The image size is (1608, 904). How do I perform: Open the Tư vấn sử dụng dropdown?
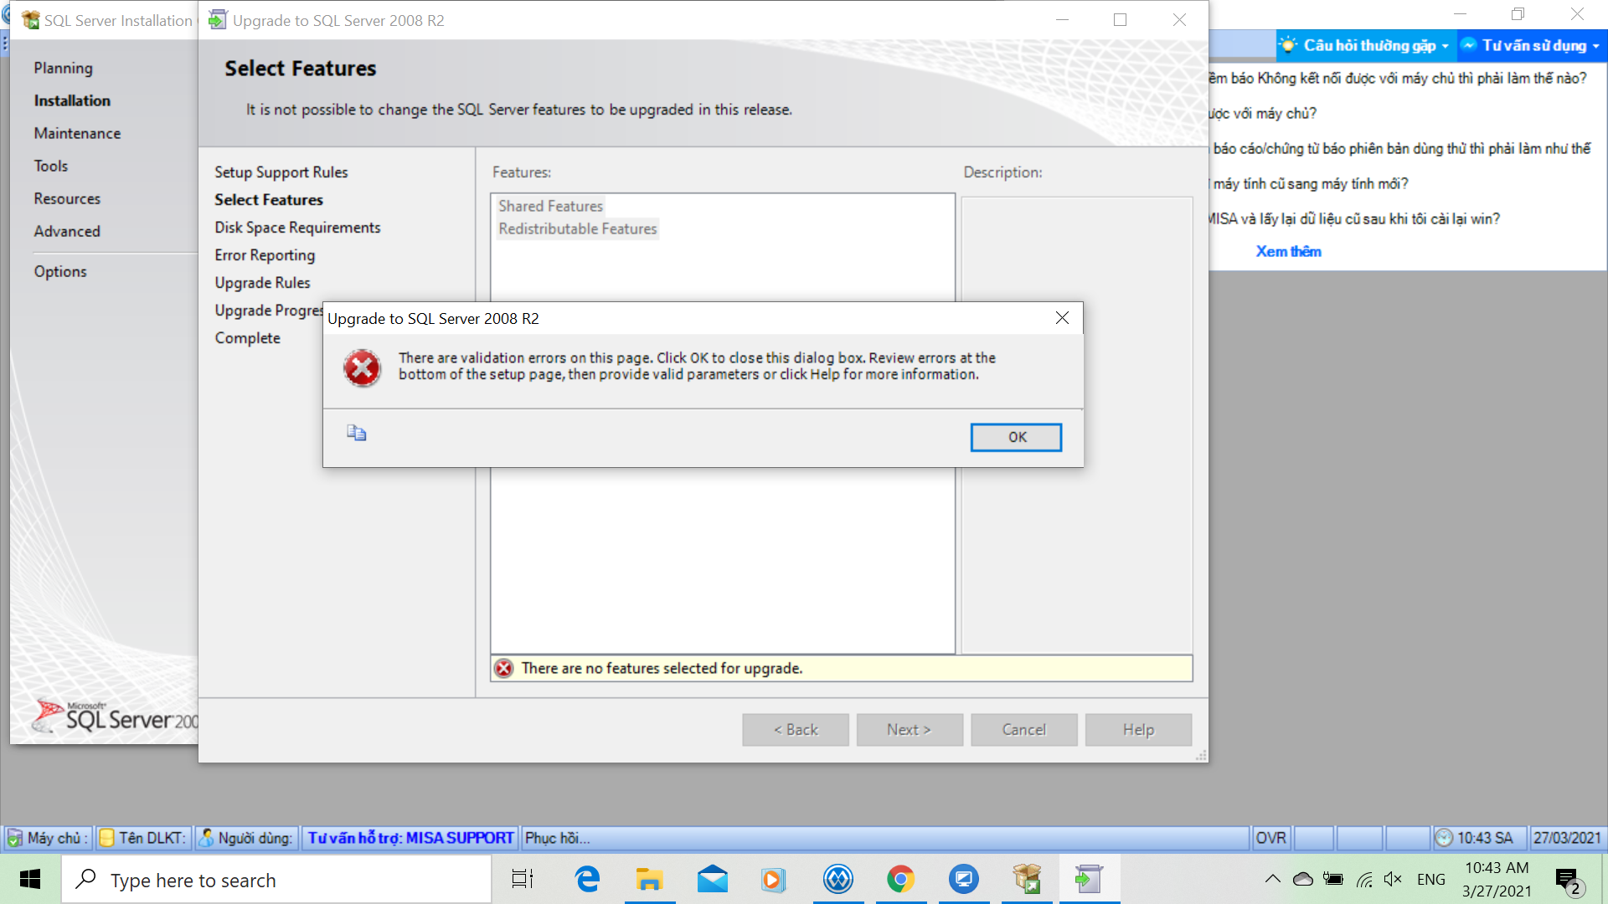[x=1531, y=45]
